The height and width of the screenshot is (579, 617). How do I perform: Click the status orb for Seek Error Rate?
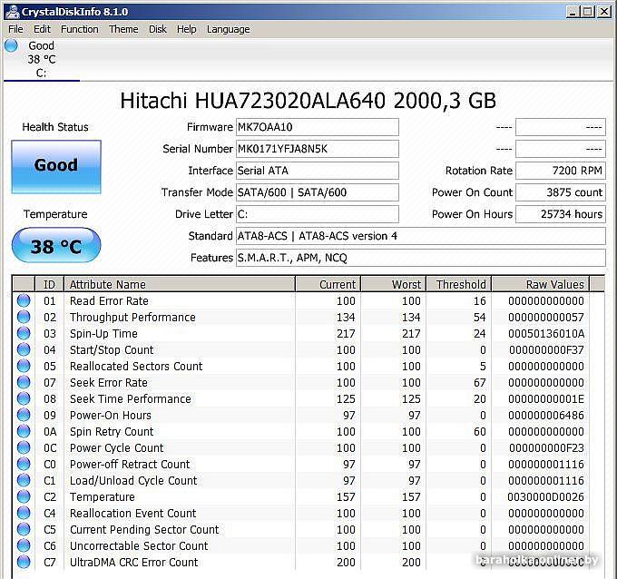coord(24,382)
